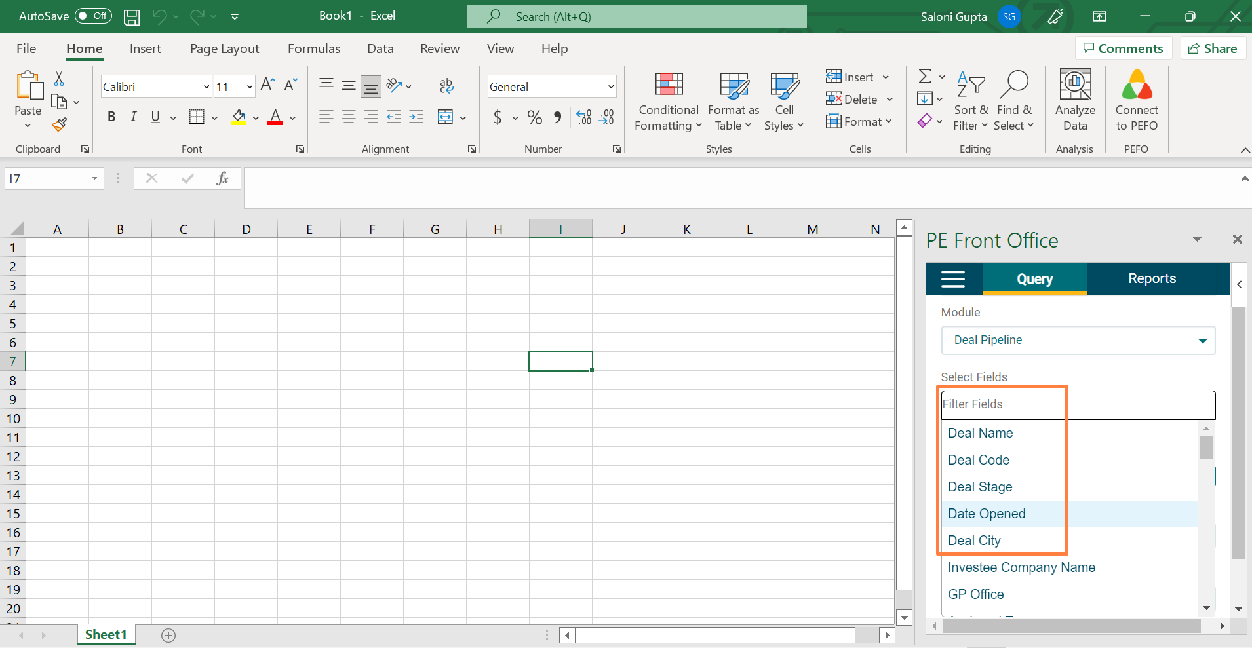The image size is (1252, 648).
Task: Toggle Italic formatting
Action: (134, 117)
